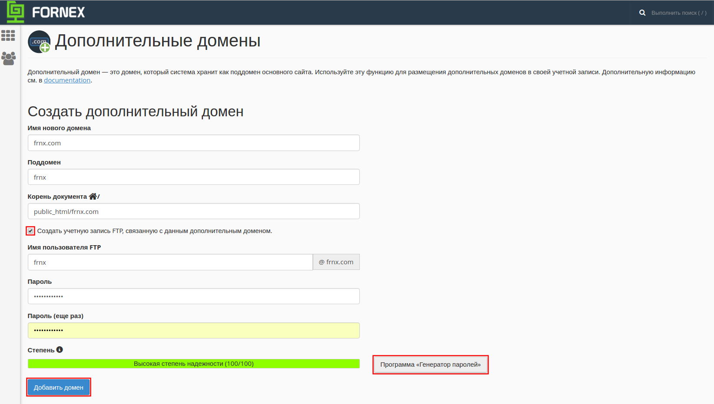Screen dimensions: 714x404
Task: Click the addon domains .com icon
Action: pos(39,42)
